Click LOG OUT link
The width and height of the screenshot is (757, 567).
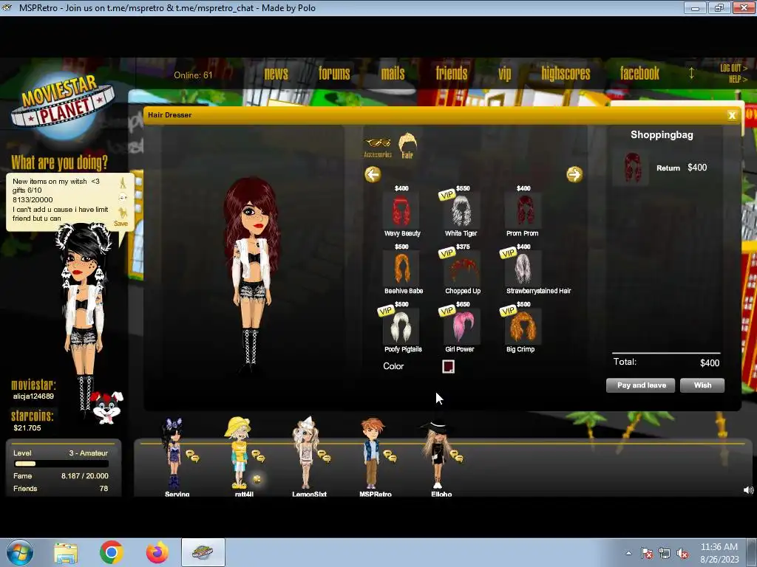tap(733, 68)
